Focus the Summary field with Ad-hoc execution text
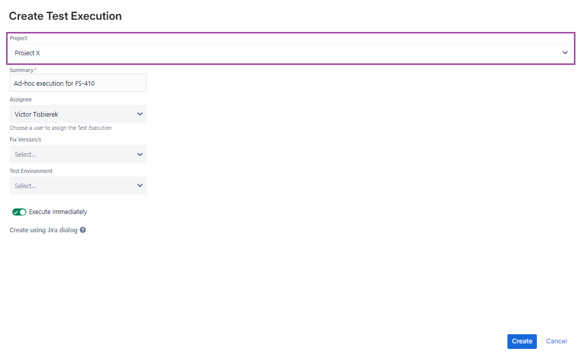The width and height of the screenshot is (580, 355). [x=78, y=83]
